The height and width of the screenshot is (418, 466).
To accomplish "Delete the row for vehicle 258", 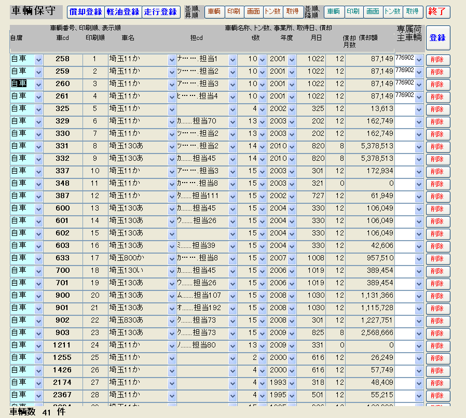I will point(437,60).
